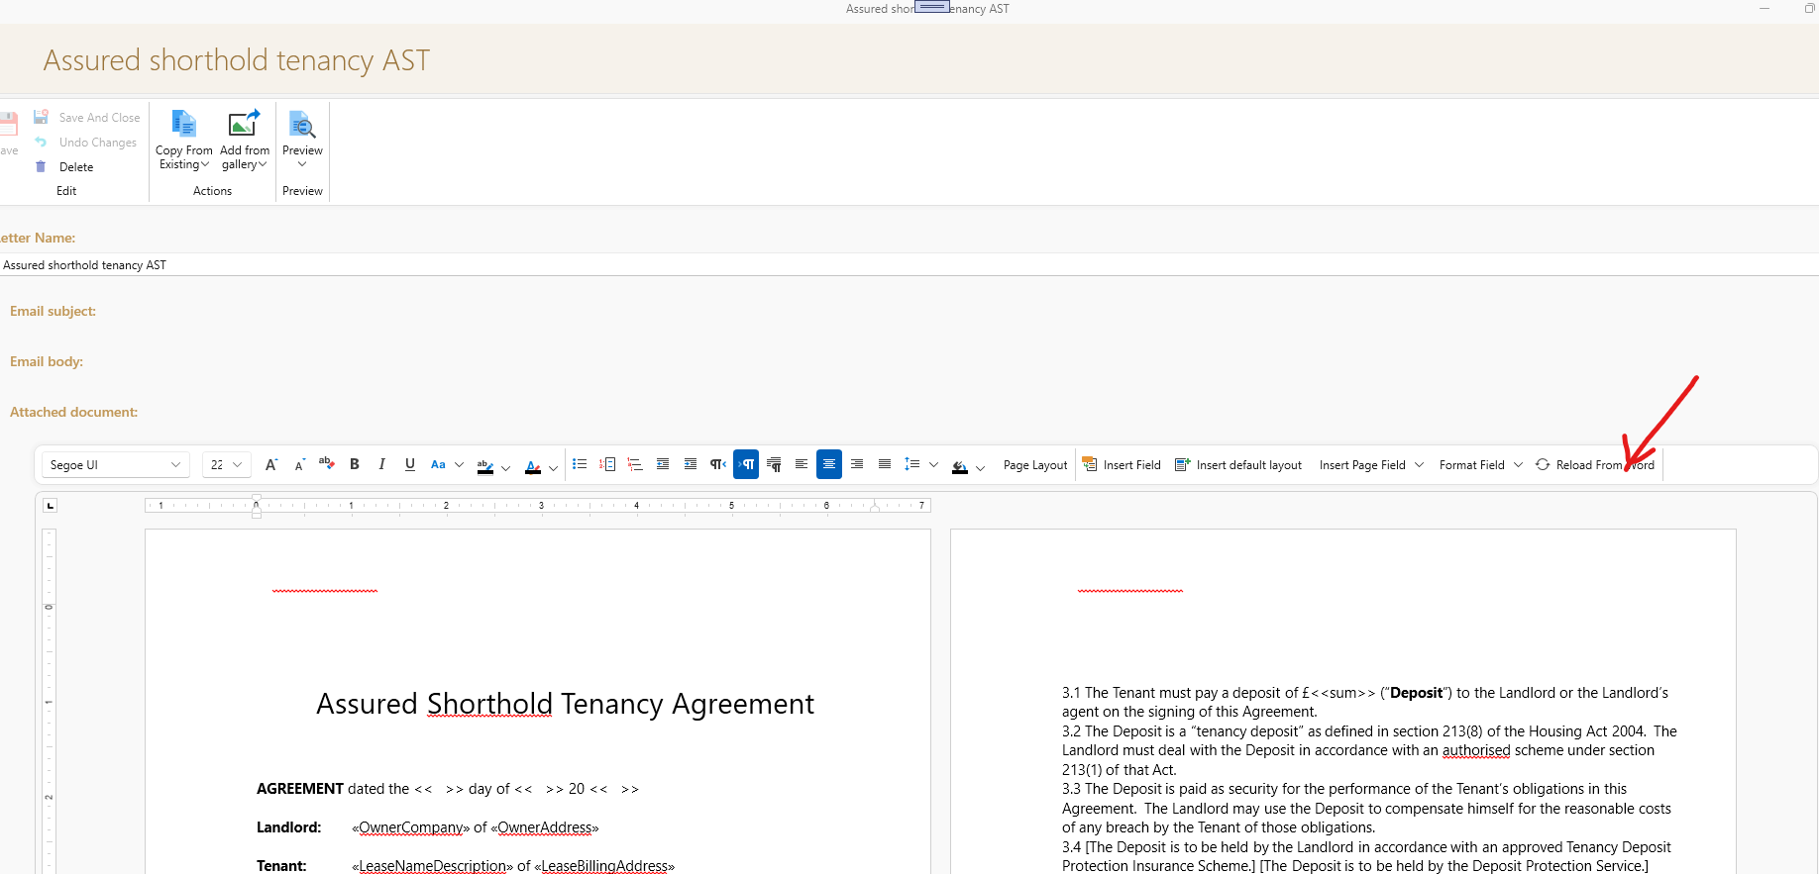The width and height of the screenshot is (1819, 874).
Task: Open the highlight color dropdown arrow
Action: [505, 468]
